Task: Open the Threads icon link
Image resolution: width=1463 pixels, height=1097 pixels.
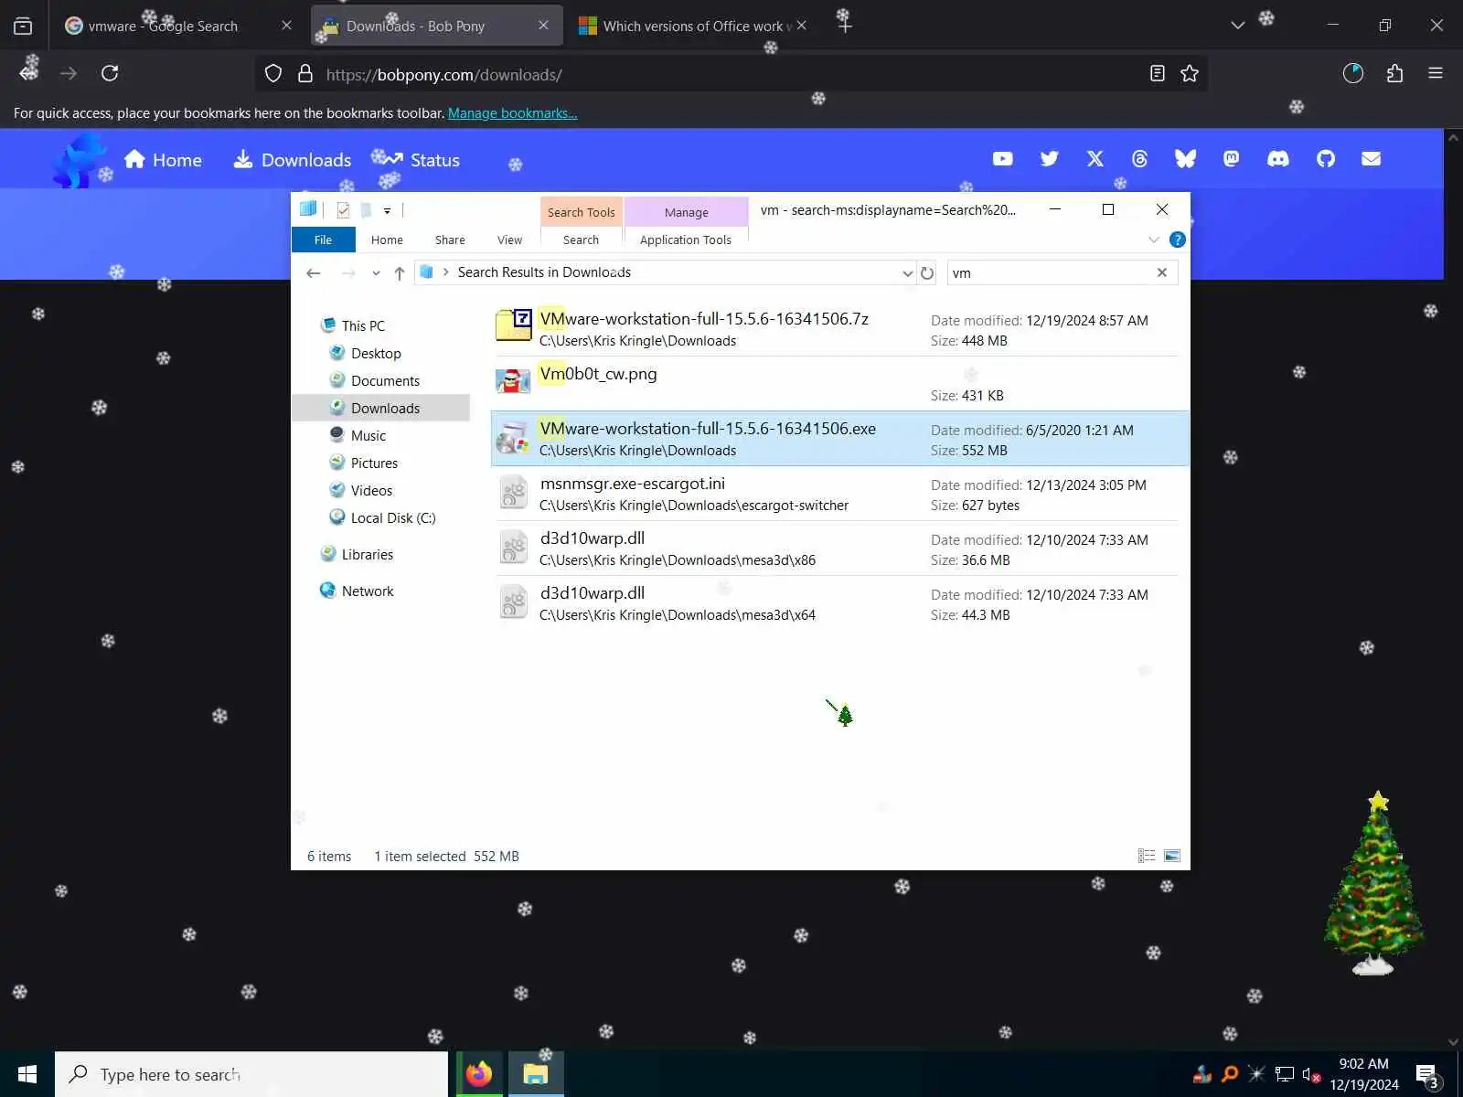Action: pyautogui.click(x=1139, y=159)
